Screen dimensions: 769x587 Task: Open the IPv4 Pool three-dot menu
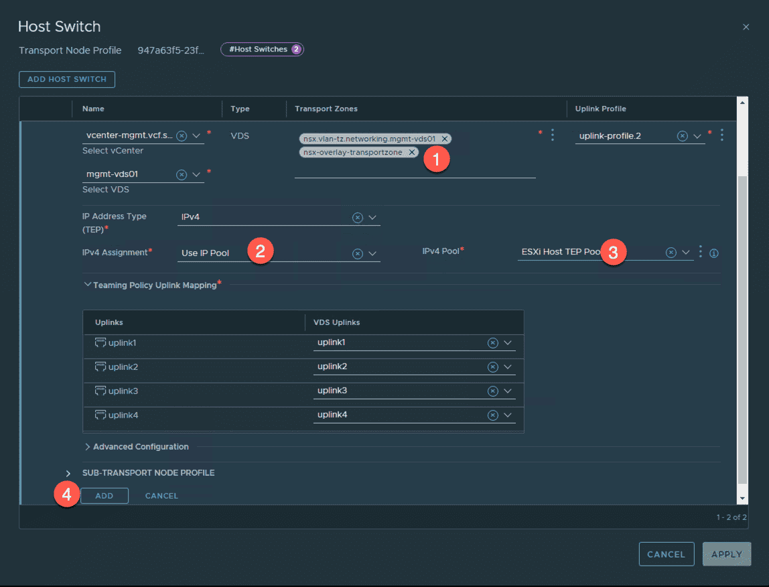[x=701, y=252]
